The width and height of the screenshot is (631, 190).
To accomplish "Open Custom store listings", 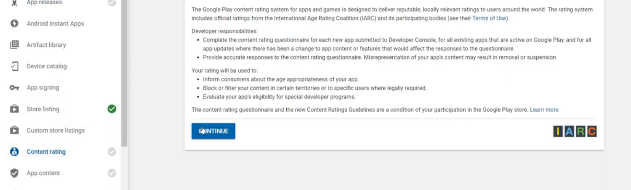I will point(56,130).
